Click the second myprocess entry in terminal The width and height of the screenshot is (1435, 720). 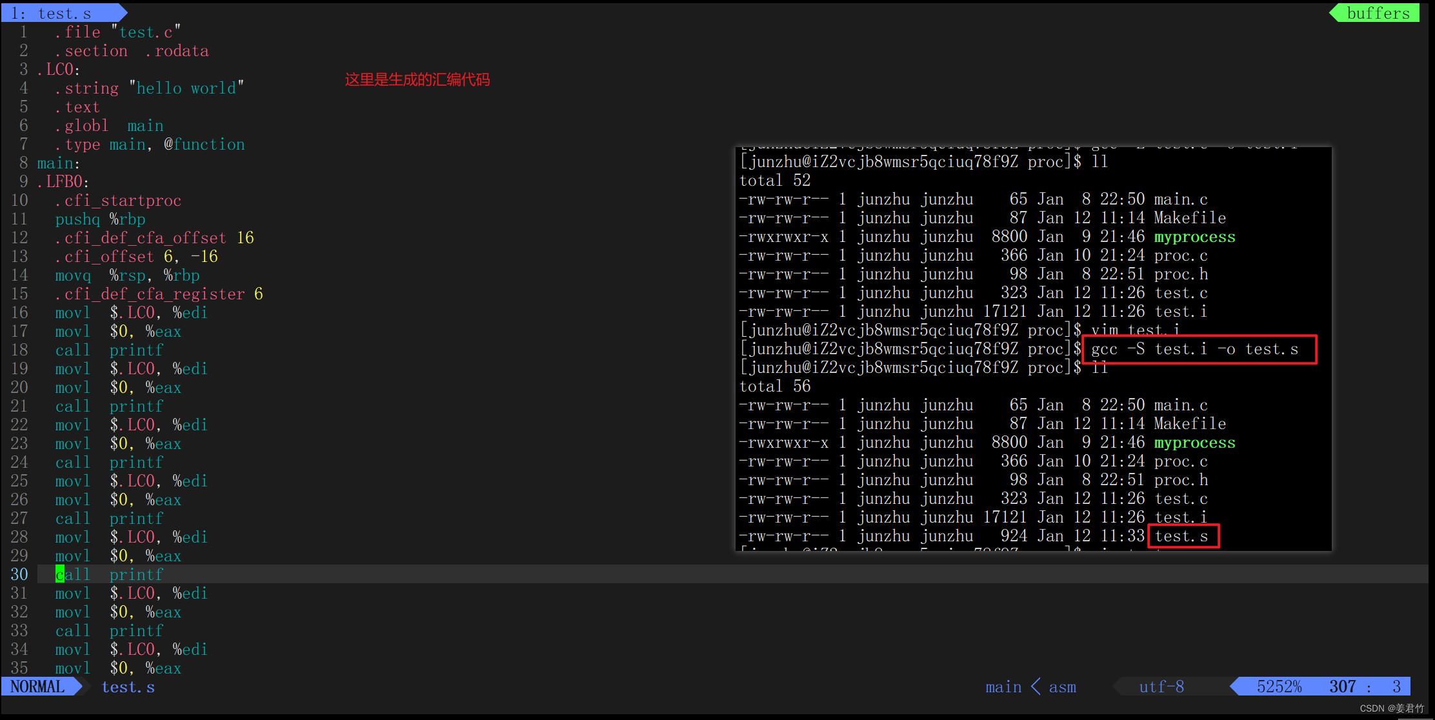pyautogui.click(x=1194, y=443)
